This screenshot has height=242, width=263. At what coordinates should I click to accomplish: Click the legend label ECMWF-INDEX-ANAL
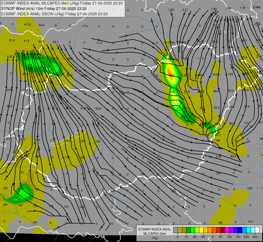tap(155, 229)
